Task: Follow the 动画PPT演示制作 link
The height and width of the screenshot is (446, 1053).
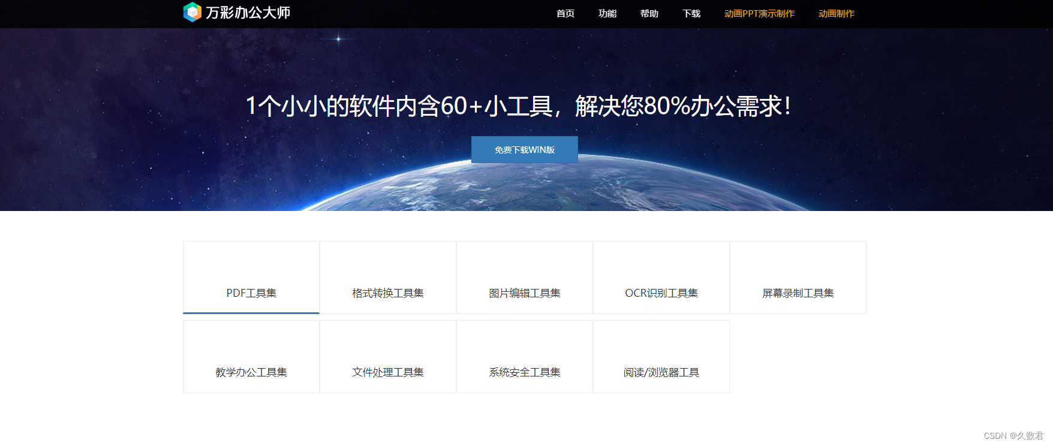Action: pos(759,13)
